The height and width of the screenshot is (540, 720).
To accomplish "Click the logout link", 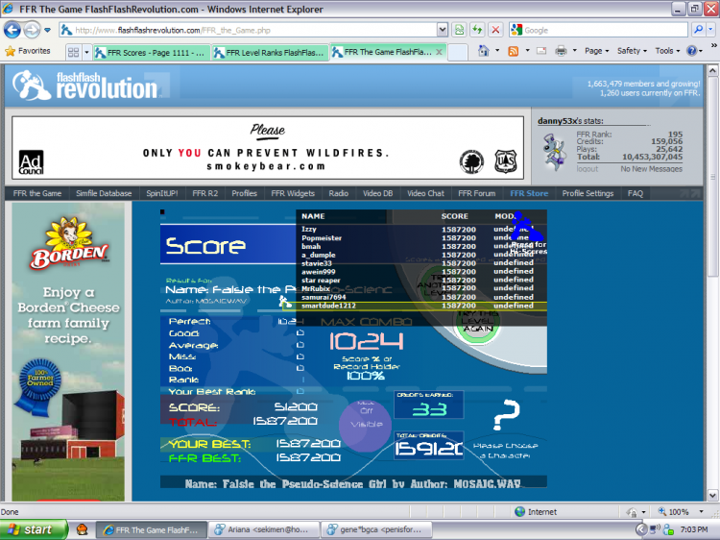I will pos(588,169).
